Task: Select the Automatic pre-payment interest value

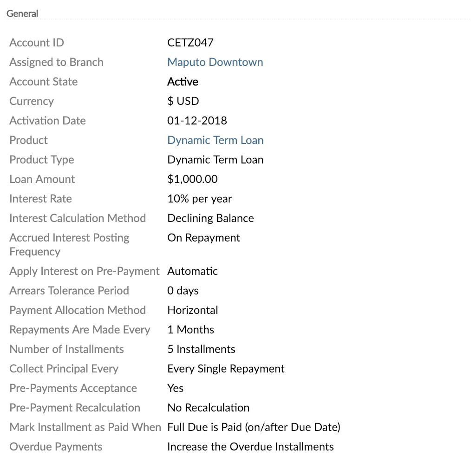Action: pos(192,271)
